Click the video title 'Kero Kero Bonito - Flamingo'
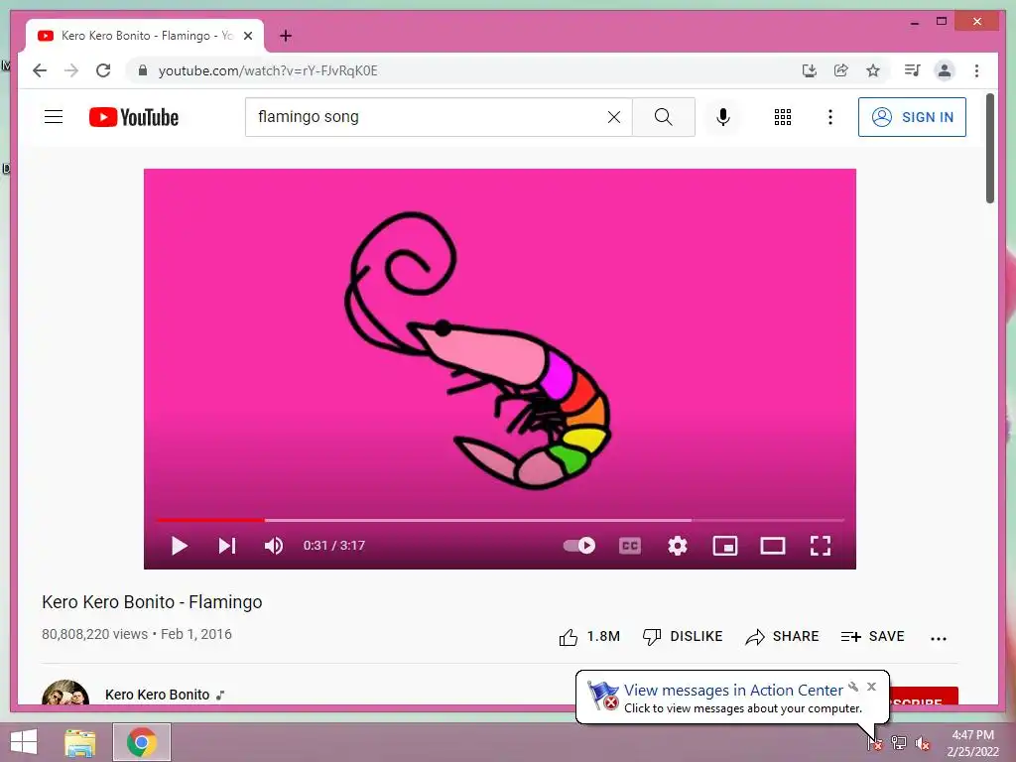The width and height of the screenshot is (1016, 762). [152, 602]
